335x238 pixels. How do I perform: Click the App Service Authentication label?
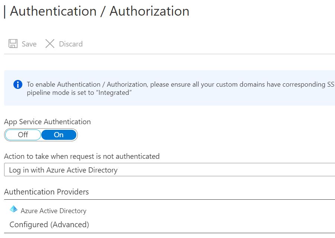[47, 122]
